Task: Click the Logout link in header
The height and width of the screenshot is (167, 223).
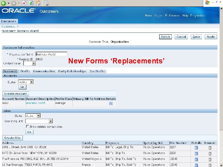Action: [158, 15]
